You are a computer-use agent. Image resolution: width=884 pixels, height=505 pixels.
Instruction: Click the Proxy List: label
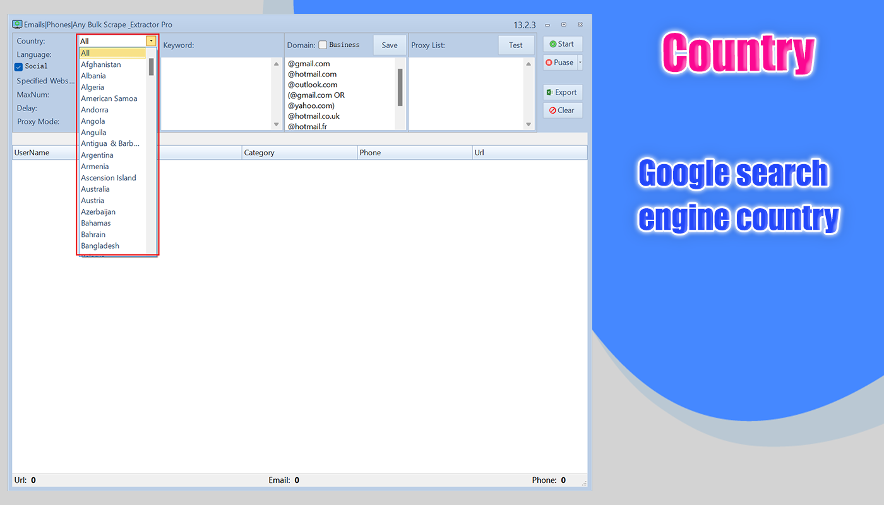tap(428, 45)
